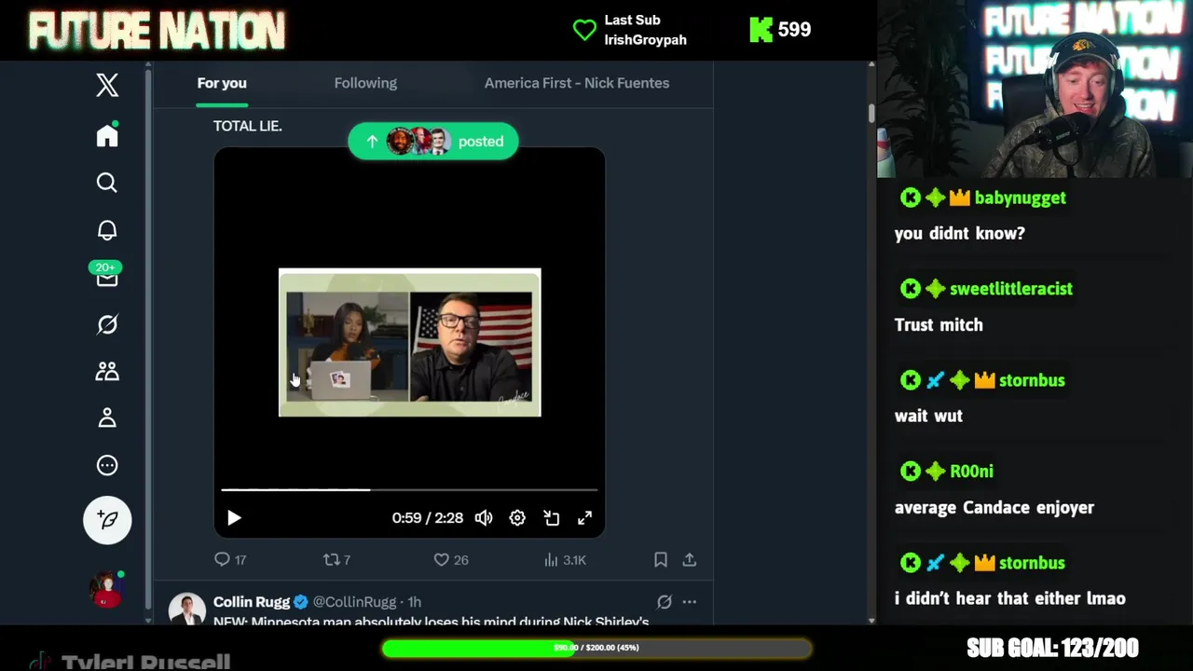
Task: Compose a new post with feather button
Action: [x=107, y=520]
